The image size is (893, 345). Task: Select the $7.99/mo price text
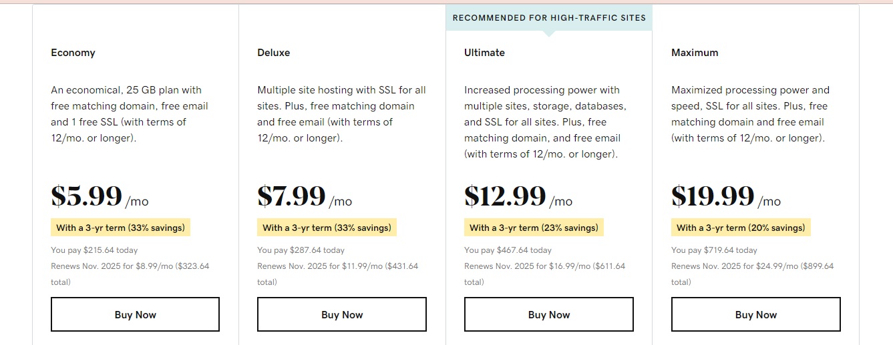point(304,197)
